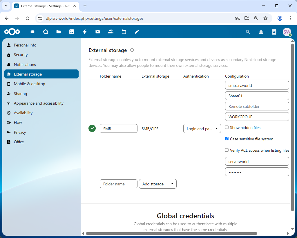Click the External storage info icon
The image size is (297, 238).
(132, 50)
